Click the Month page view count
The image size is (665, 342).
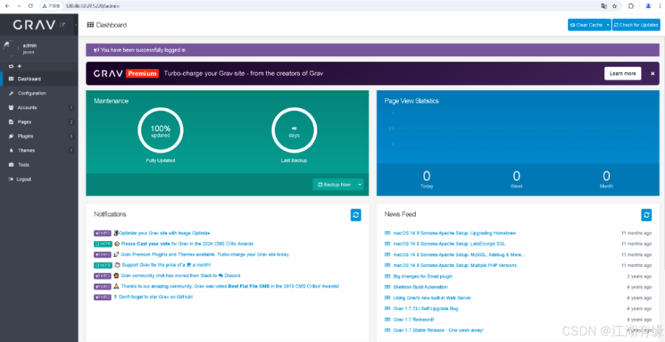point(606,175)
